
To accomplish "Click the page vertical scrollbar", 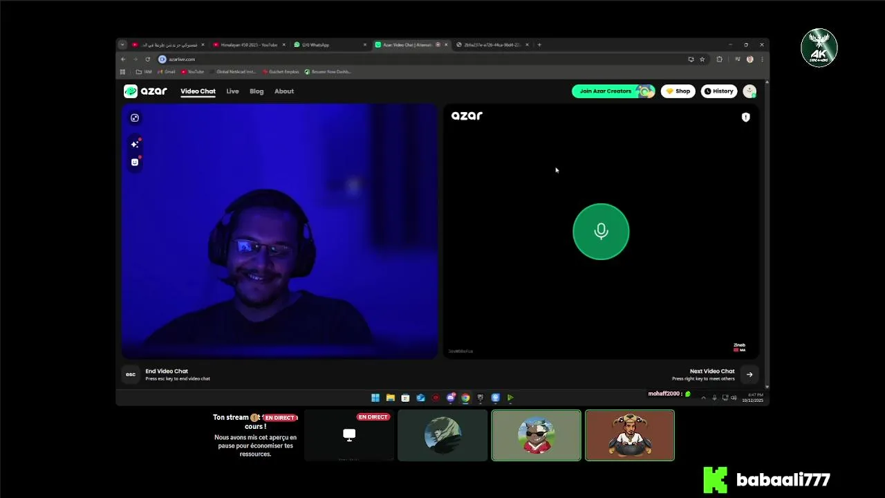I will click(767, 234).
